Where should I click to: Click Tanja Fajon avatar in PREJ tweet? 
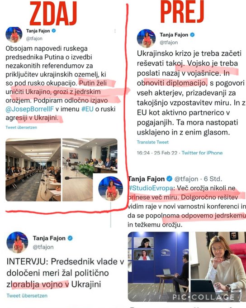click(146, 38)
